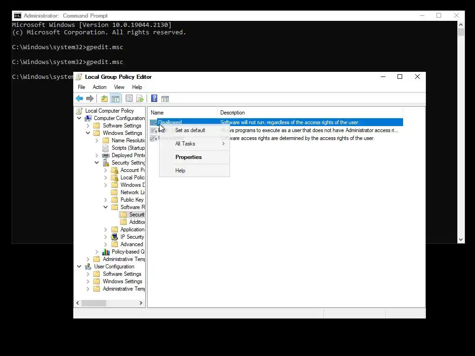Minimize the Local Group Policy Editor window
The height and width of the screenshot is (356, 475).
click(383, 76)
